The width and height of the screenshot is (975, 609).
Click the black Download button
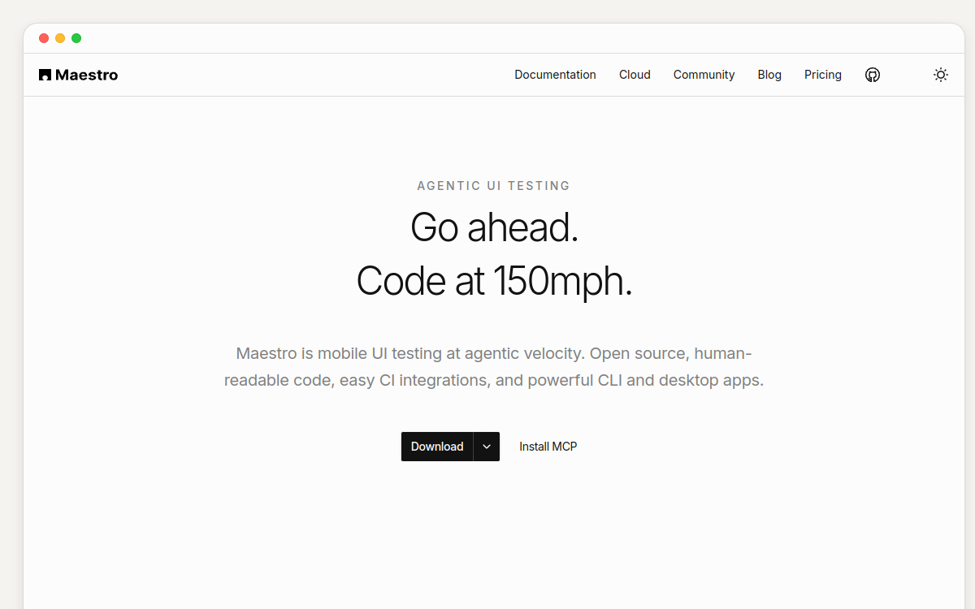[x=437, y=447]
